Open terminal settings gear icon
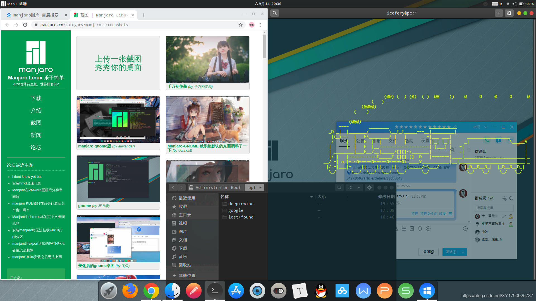Screen dimensions: 536x301 pos(509,13)
